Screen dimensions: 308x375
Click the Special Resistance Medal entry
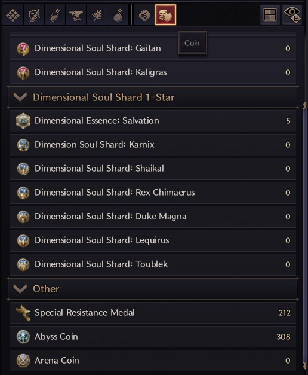tap(153, 313)
